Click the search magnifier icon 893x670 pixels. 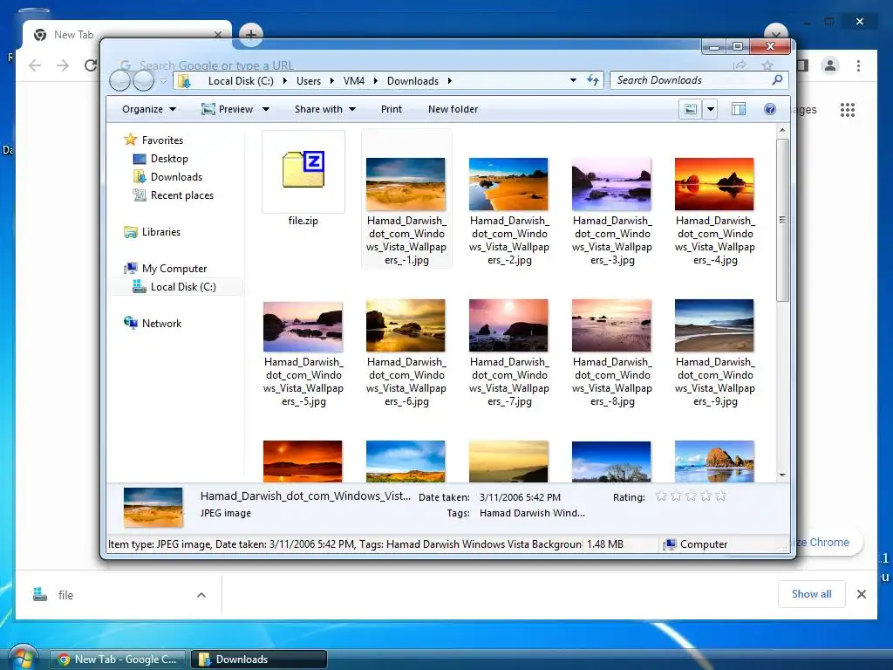(777, 80)
